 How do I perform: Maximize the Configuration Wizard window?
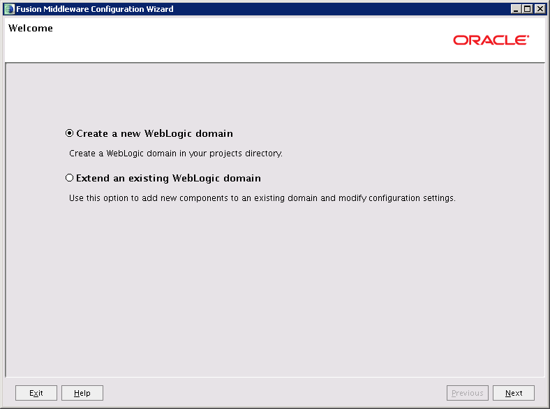click(528, 9)
